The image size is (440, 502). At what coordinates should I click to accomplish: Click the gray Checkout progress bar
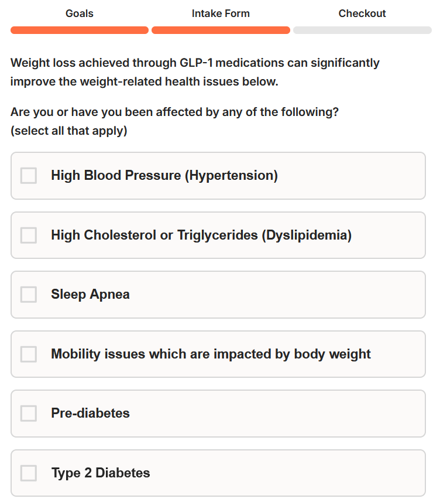pos(362,30)
